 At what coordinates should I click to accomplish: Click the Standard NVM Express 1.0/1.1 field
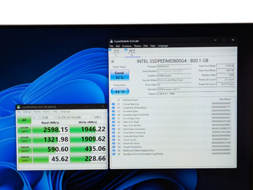196,89
